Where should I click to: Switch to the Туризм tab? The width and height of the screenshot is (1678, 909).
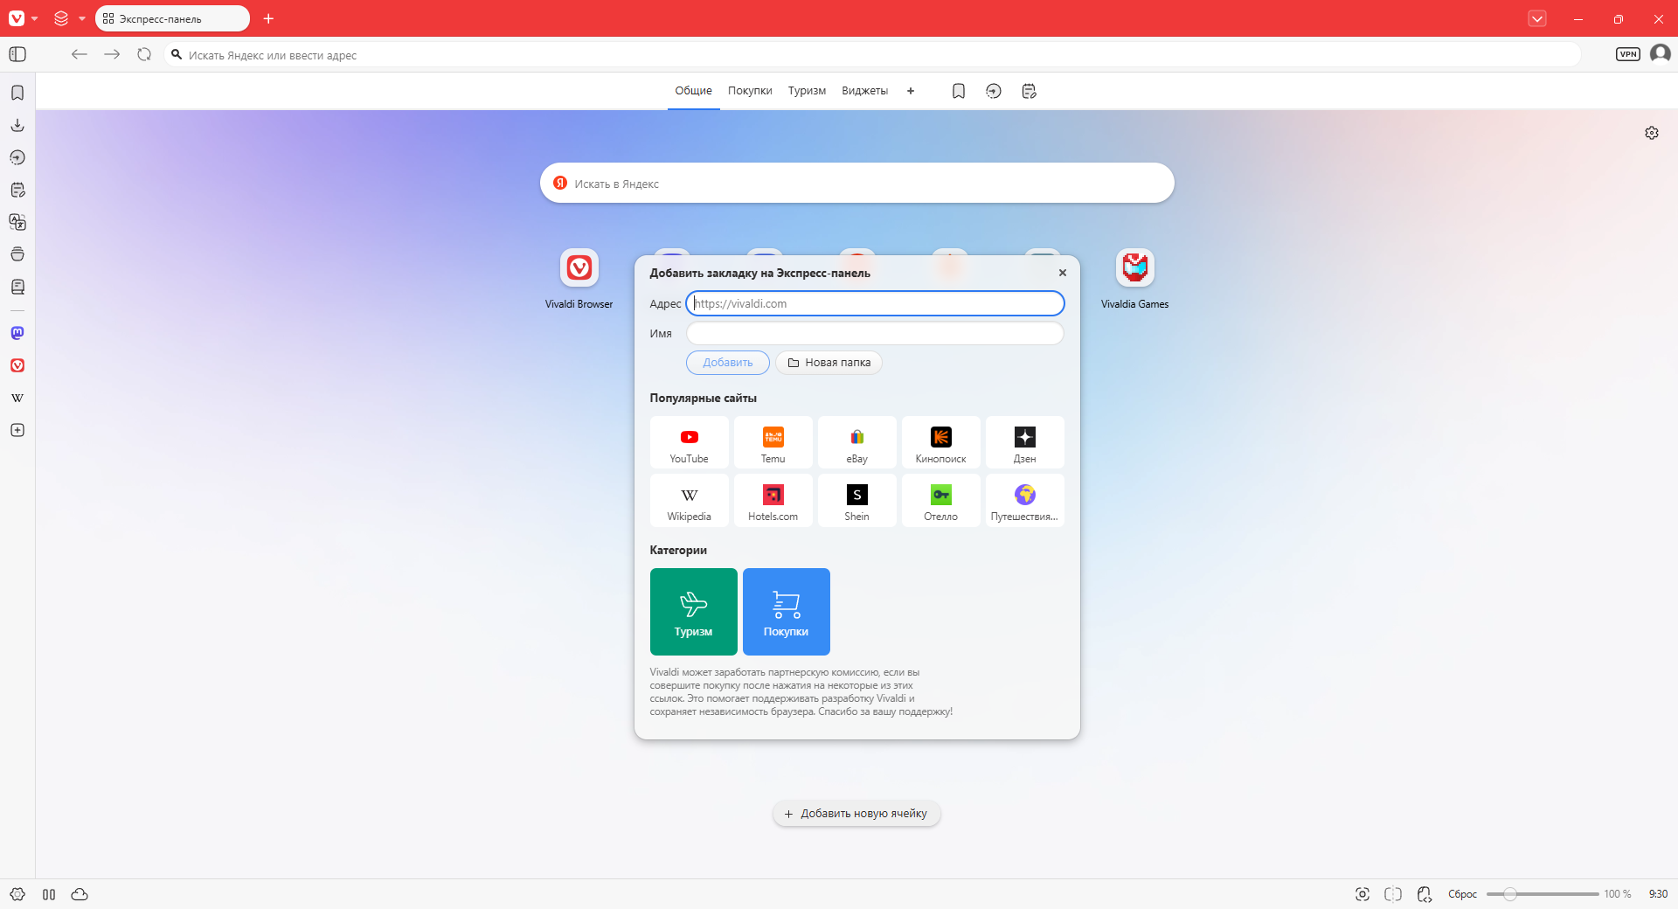(807, 91)
